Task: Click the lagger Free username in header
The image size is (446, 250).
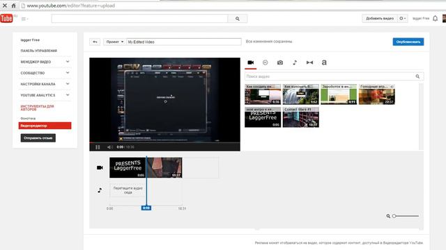Action: click(421, 19)
